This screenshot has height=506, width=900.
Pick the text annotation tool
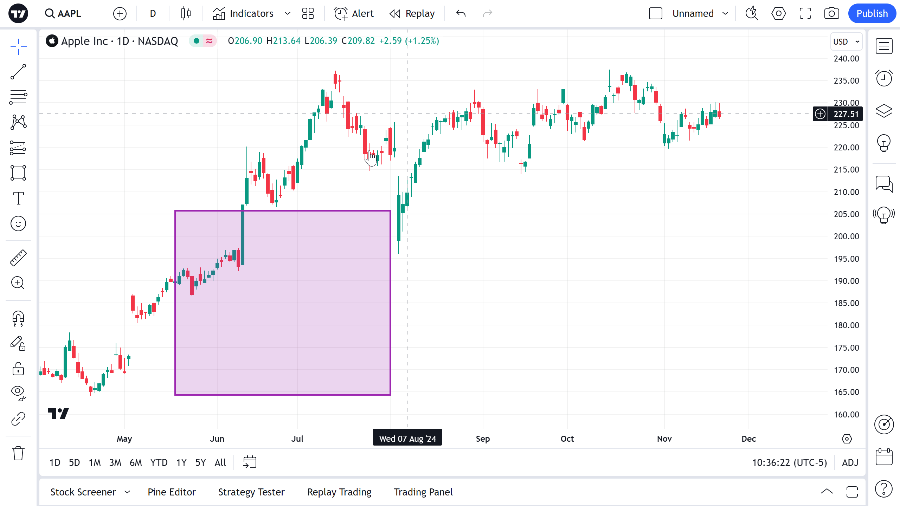click(x=18, y=198)
